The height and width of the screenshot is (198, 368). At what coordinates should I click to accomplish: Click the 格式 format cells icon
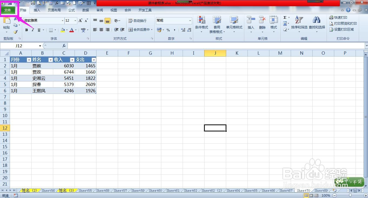pyautogui.click(x=274, y=20)
